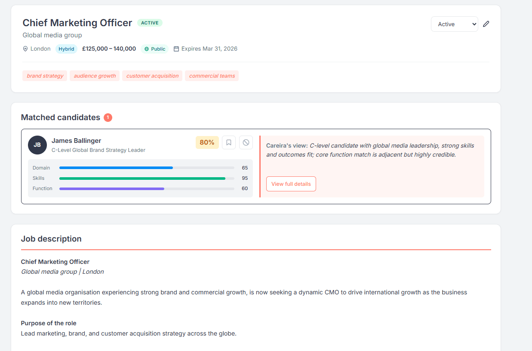This screenshot has height=351, width=532.
Task: Bookmark the James Ballinger candidate
Action: (228, 142)
